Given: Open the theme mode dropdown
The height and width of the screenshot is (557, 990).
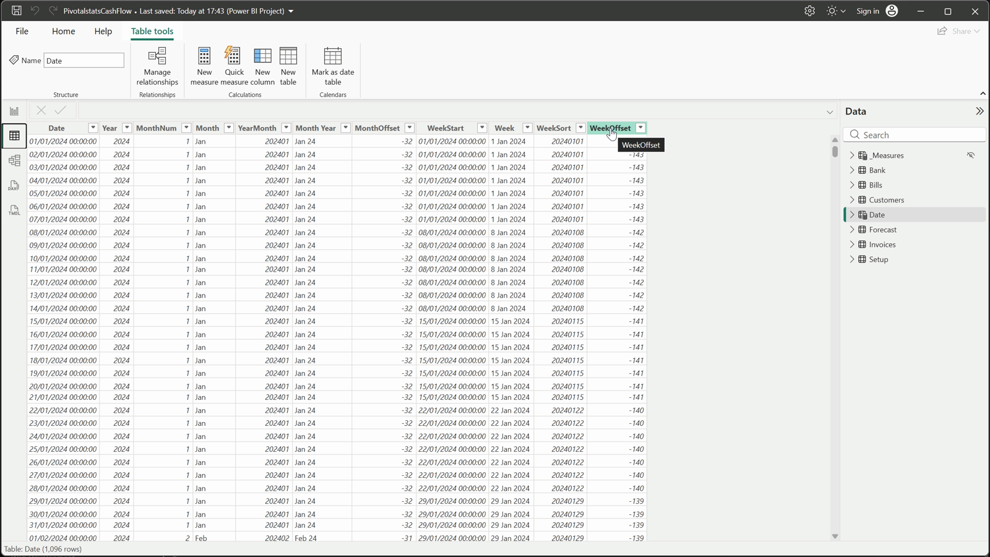Looking at the screenshot, I should pyautogui.click(x=836, y=11).
